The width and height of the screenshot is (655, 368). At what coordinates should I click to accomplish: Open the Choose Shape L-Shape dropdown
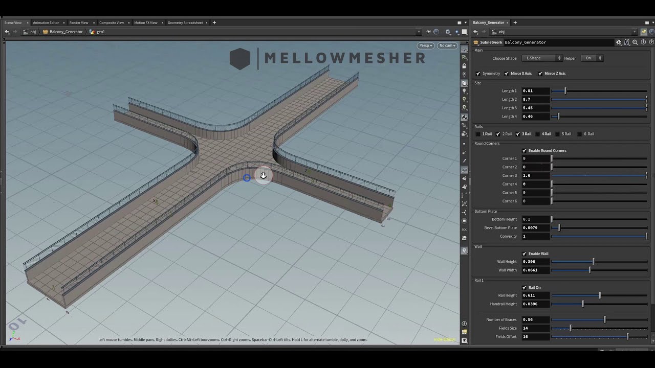[x=541, y=58]
